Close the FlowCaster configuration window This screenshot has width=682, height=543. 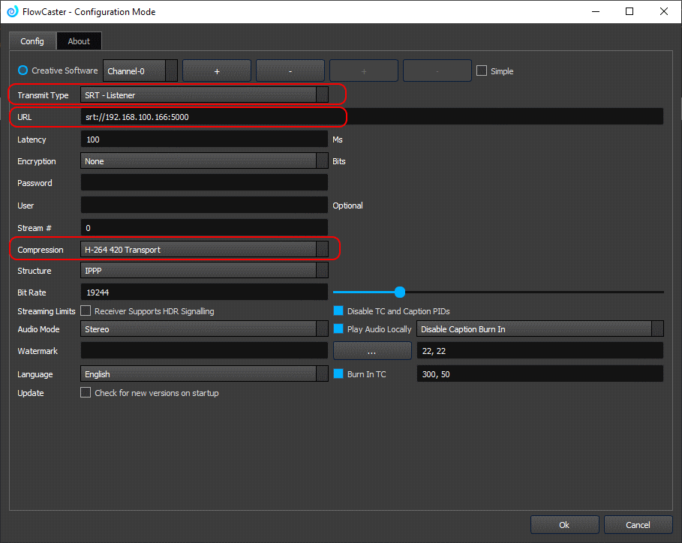point(664,11)
